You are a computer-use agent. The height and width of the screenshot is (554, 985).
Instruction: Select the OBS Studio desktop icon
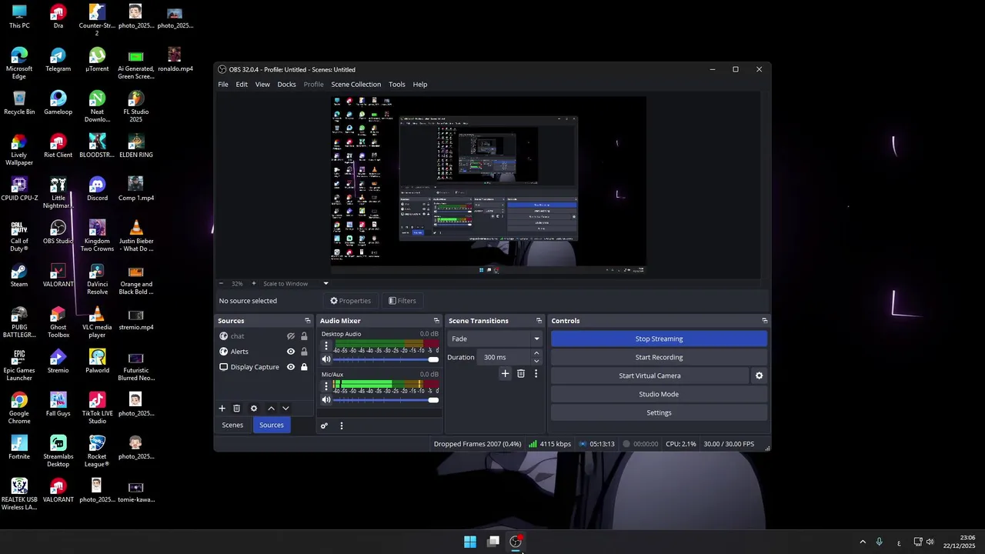click(58, 232)
